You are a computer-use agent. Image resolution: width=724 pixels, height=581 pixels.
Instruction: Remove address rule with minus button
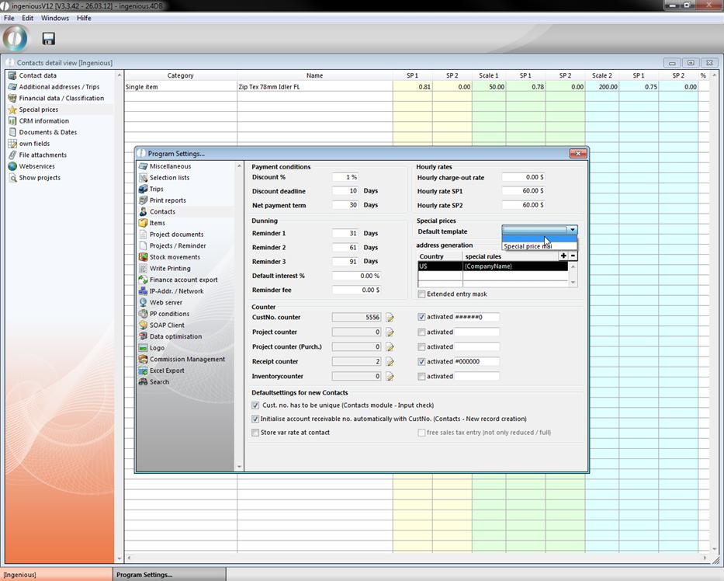[573, 256]
